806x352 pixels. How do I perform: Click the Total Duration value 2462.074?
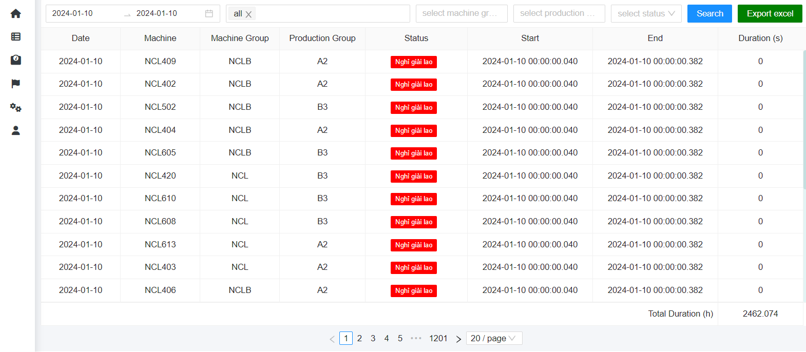click(760, 314)
